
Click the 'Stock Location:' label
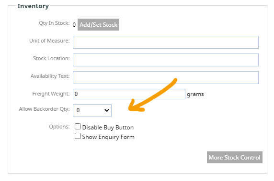pyautogui.click(x=51, y=58)
